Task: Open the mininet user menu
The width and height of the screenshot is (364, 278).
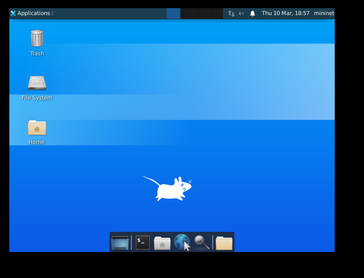Action: pos(324,13)
